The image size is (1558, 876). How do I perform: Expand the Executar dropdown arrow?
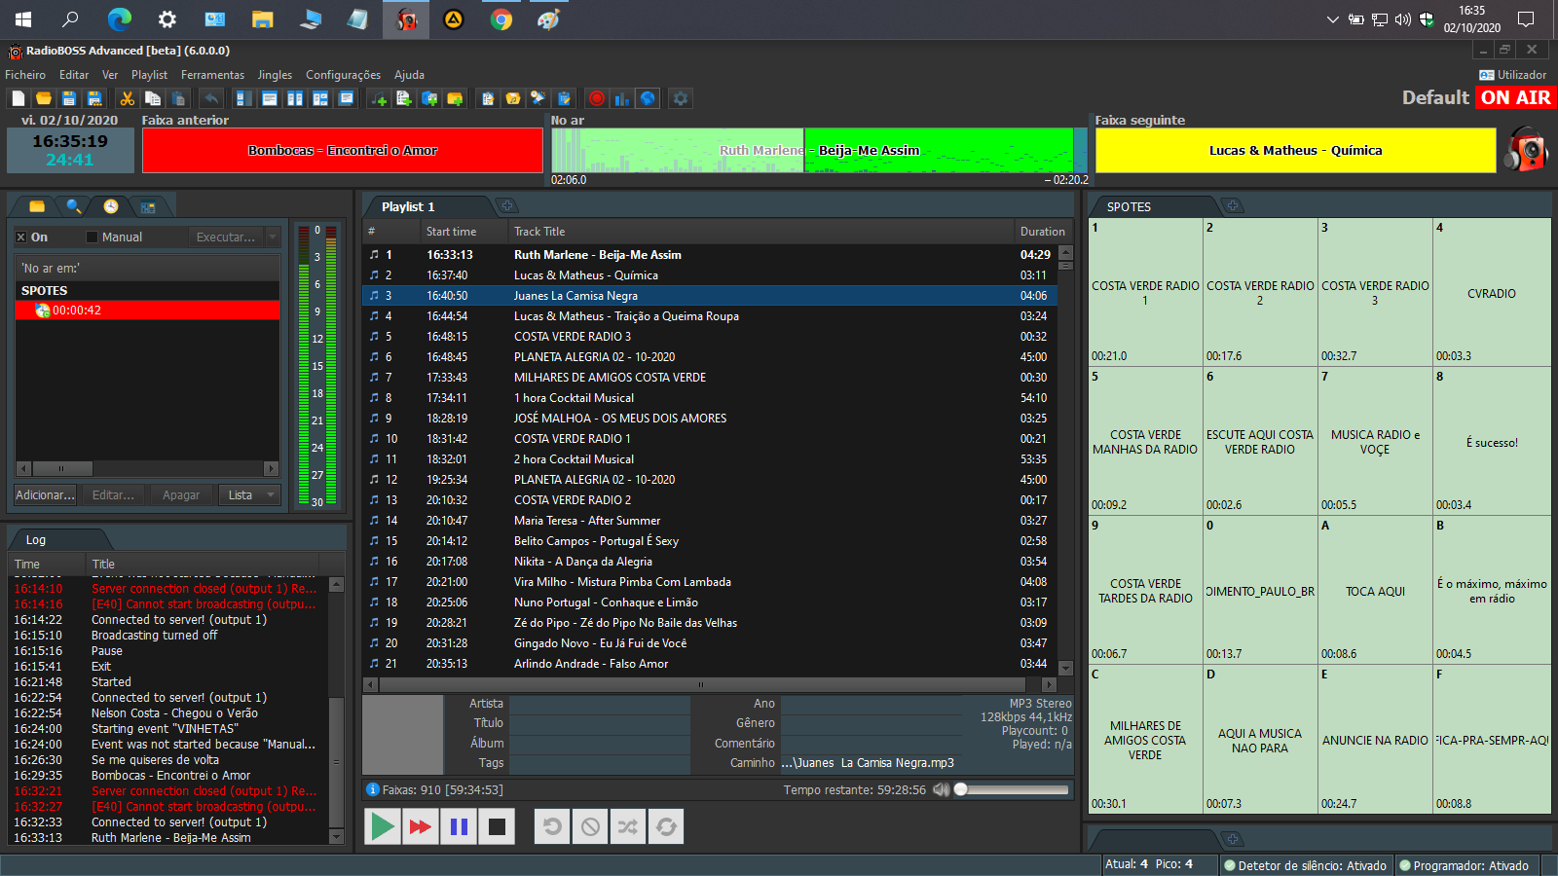(x=273, y=237)
